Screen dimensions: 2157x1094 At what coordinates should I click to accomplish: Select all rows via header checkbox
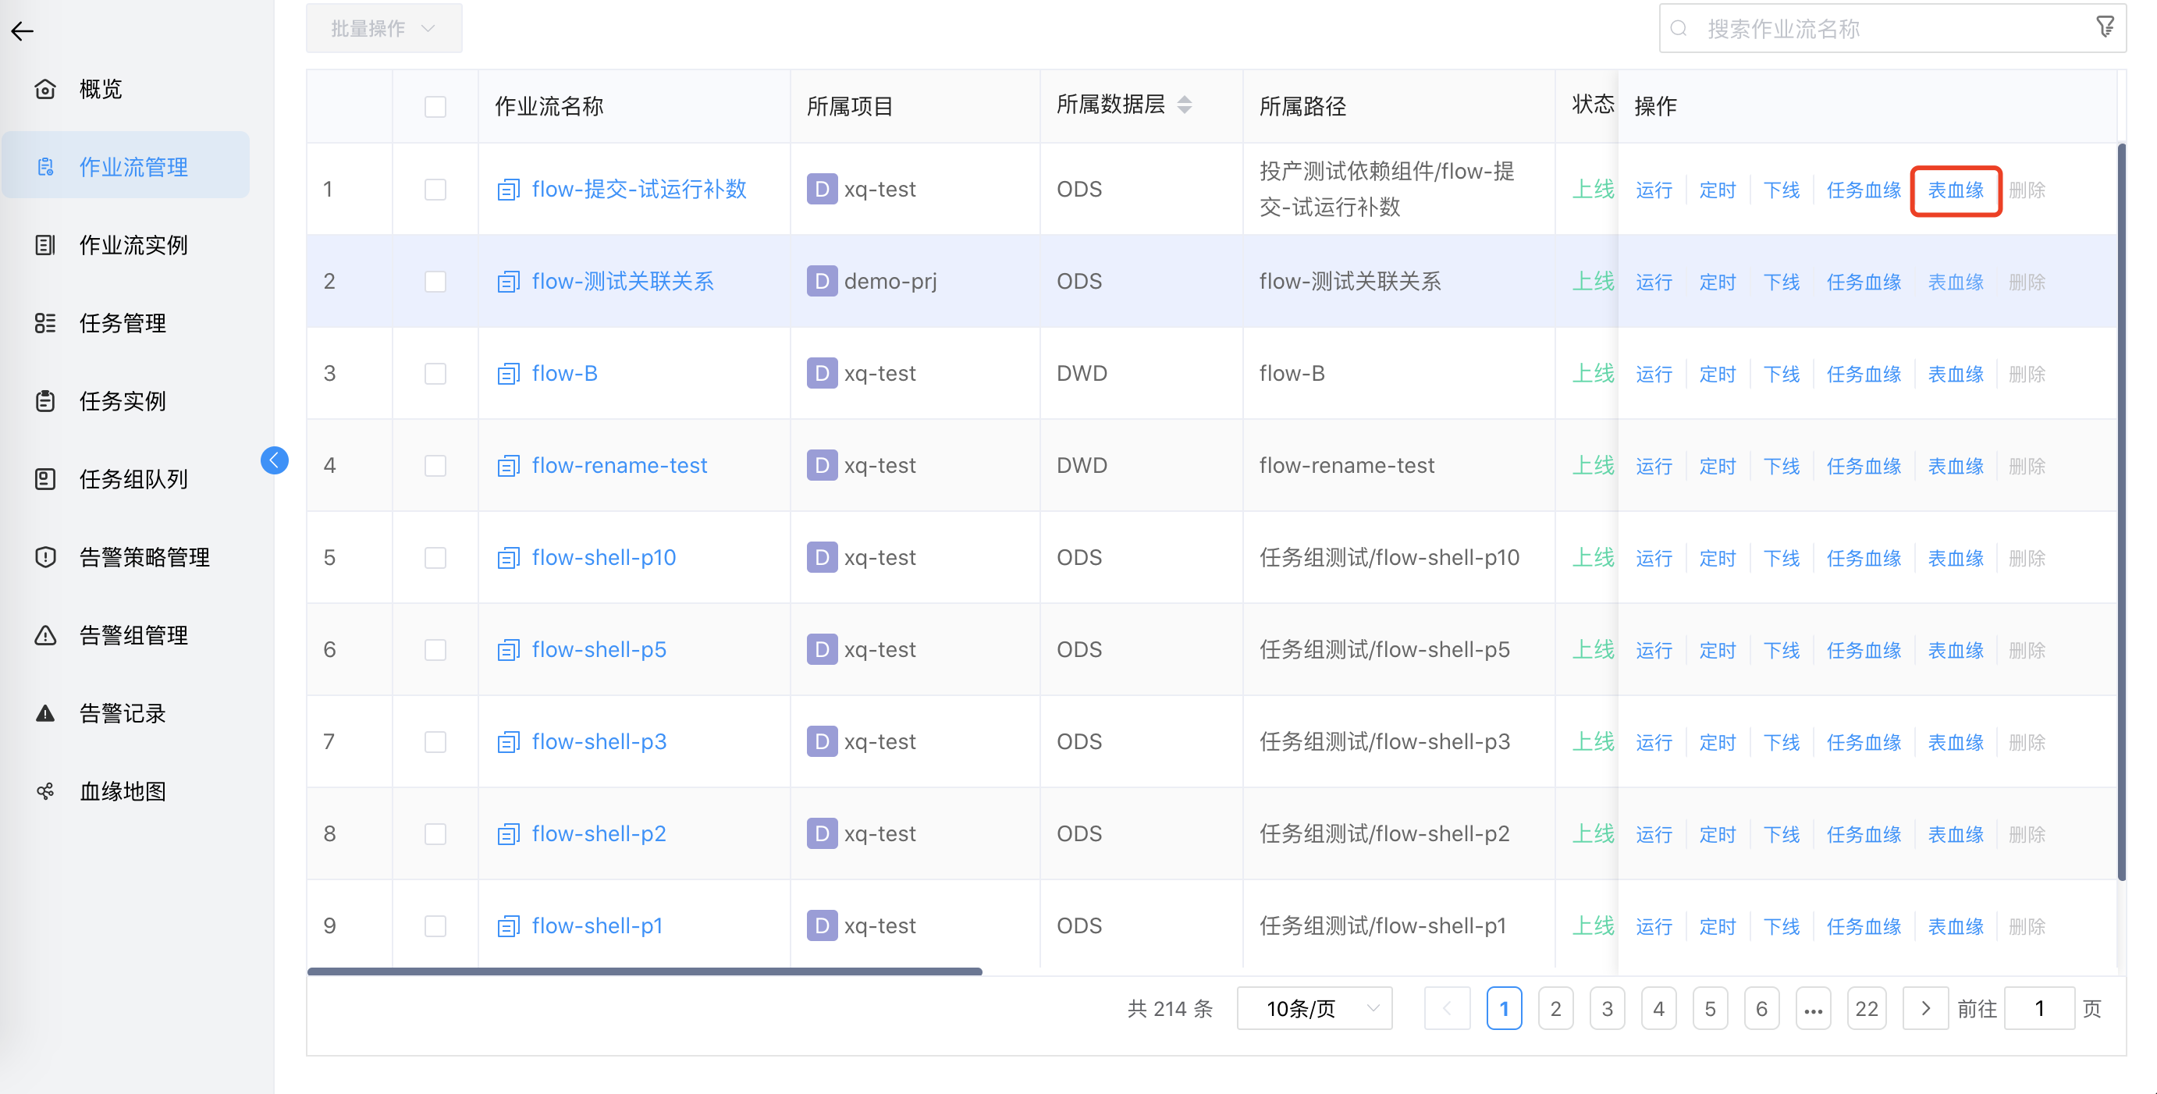(x=435, y=106)
